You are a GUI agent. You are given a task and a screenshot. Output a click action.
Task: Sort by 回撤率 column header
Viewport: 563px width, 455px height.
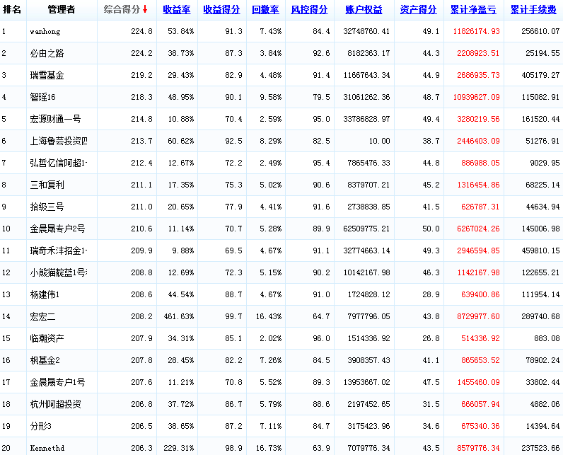[265, 9]
